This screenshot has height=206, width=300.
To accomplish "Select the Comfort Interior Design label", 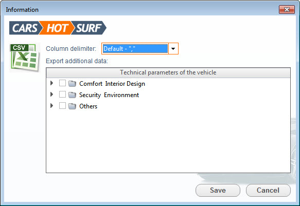I will (112, 84).
